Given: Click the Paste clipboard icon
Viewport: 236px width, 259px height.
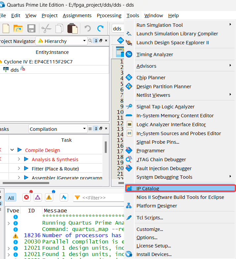Looking at the screenshot, I should pos(72,28).
